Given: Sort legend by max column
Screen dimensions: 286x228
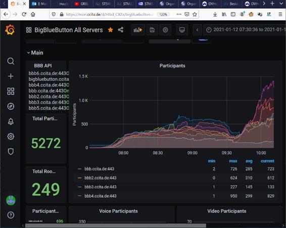Looking at the screenshot, I should pos(233,161).
